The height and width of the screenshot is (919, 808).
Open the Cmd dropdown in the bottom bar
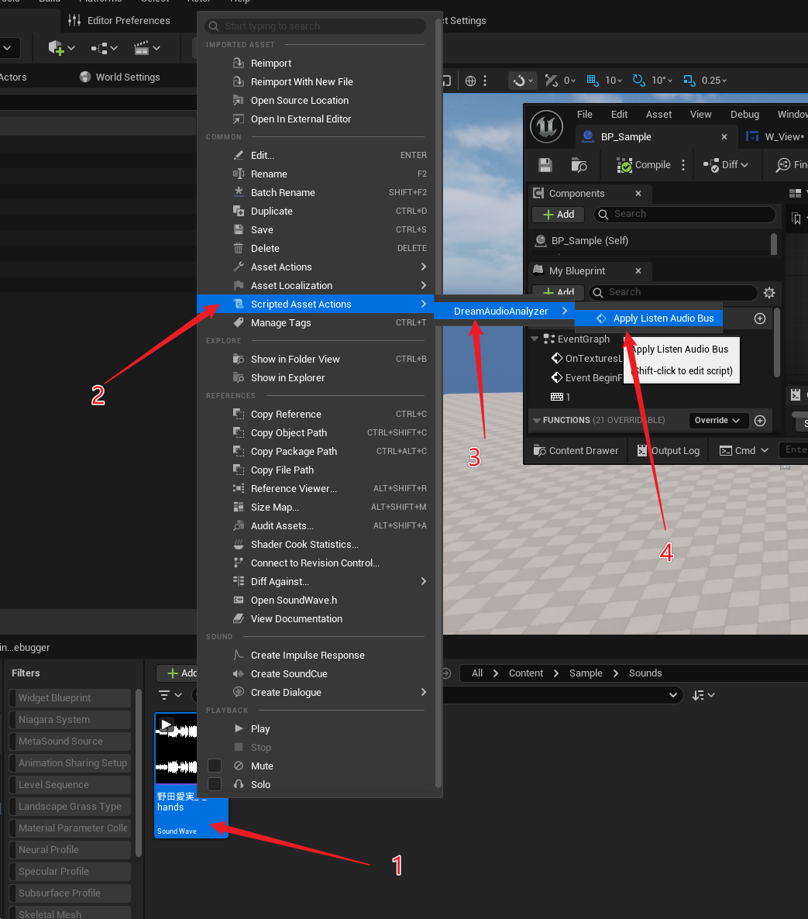744,451
